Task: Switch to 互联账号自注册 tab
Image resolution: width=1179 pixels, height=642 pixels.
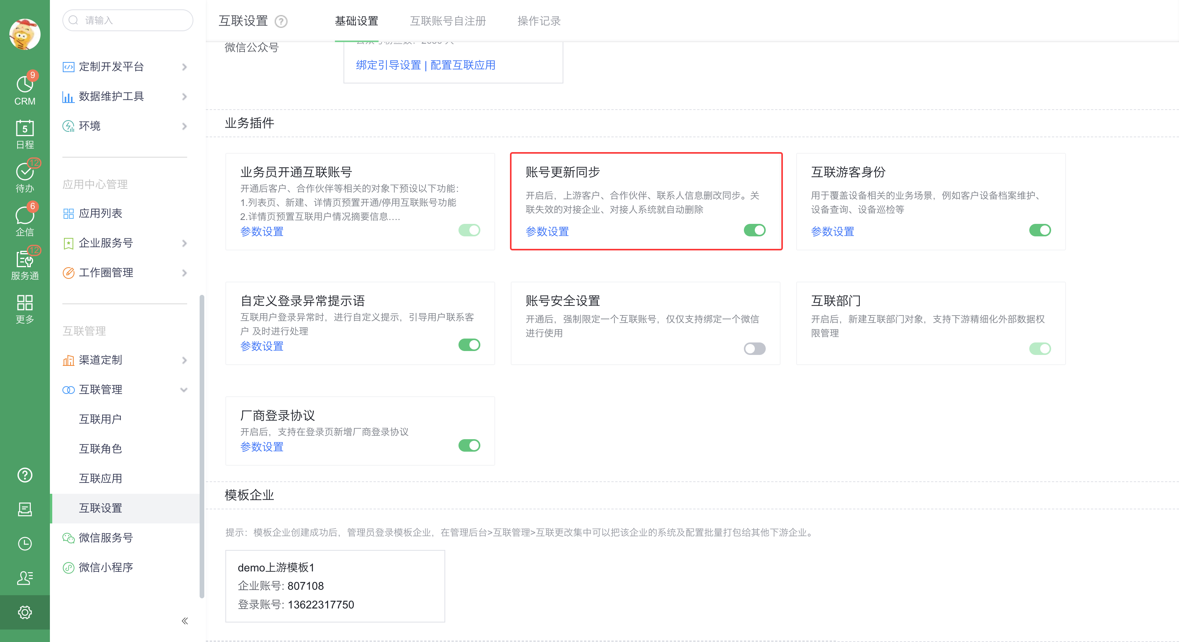Action: pos(447,21)
